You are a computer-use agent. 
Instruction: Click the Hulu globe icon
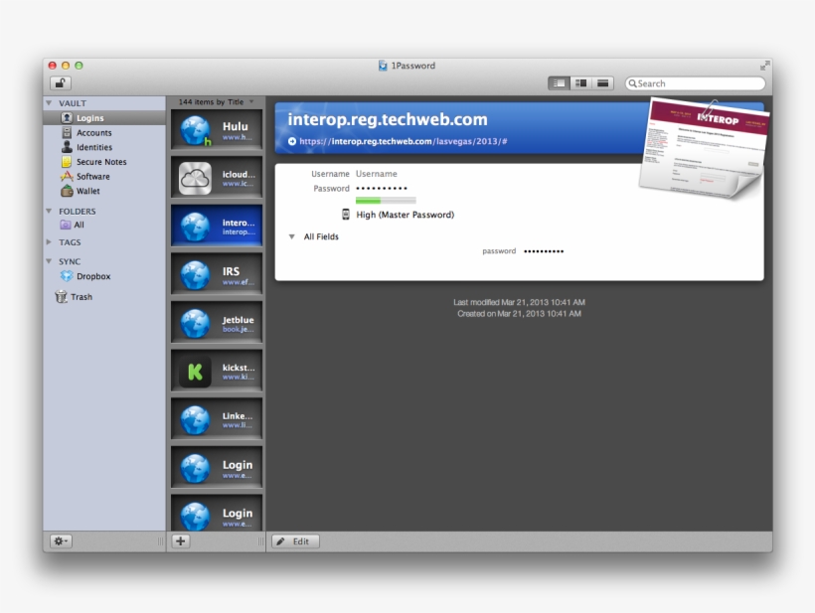coord(195,130)
